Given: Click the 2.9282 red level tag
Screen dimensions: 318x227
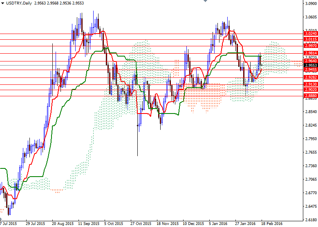Looking at the screenshot, I should click(x=311, y=77).
